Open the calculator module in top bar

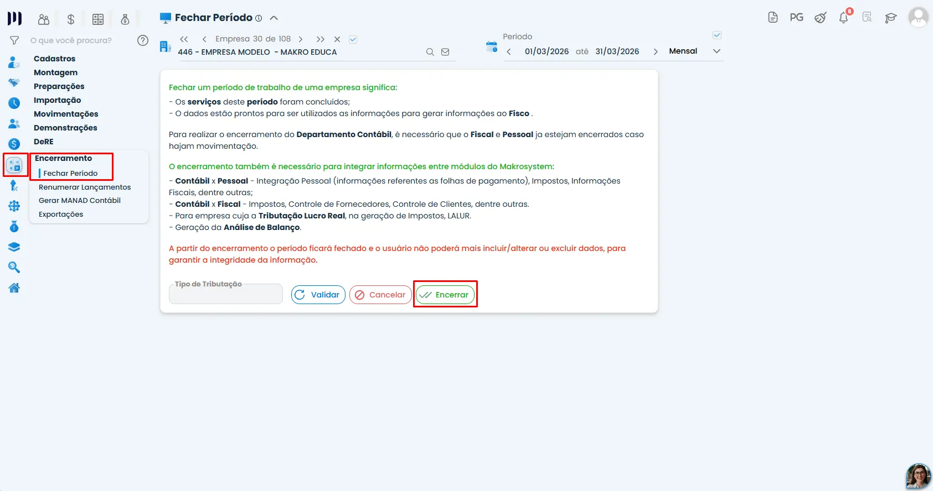[98, 19]
